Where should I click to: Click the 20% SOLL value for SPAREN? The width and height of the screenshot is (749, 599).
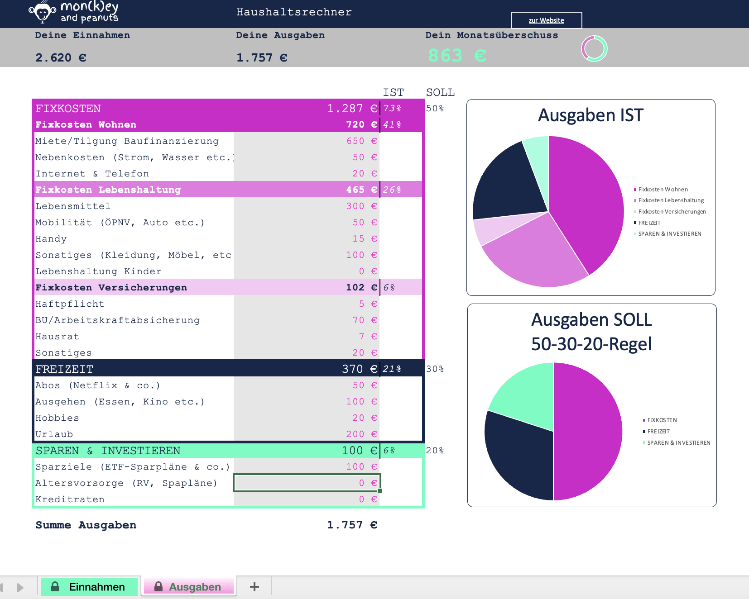click(x=435, y=450)
